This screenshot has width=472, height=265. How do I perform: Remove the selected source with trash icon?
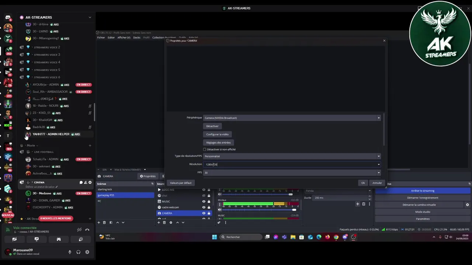[x=164, y=222]
